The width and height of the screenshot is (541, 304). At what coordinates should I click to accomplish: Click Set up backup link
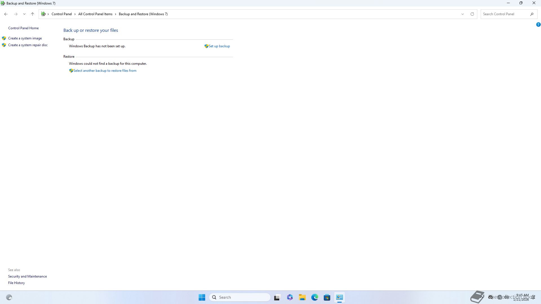219,46
